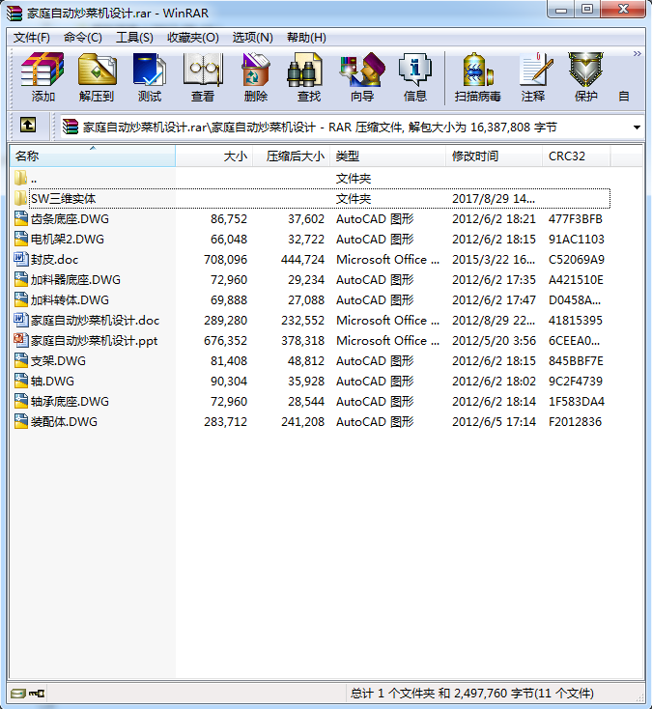
Task: Select the 支架.DWG file icon
Action: coord(21,360)
